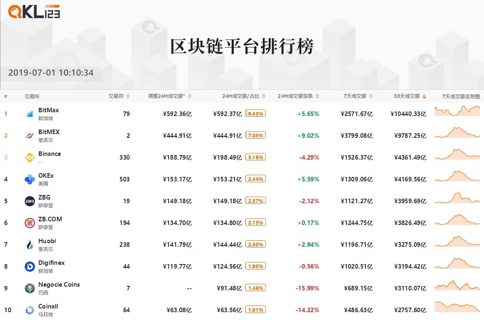The image size is (484, 320).
Task: Sort by 30天成交额 column arrows
Action: click(424, 96)
